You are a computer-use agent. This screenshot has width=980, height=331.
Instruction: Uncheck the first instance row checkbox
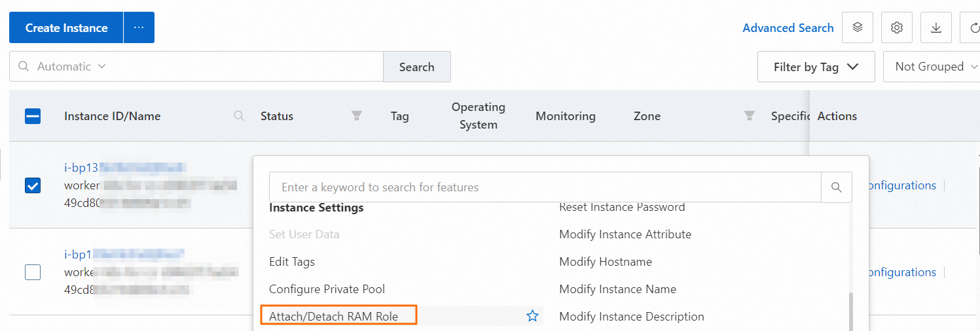[33, 185]
